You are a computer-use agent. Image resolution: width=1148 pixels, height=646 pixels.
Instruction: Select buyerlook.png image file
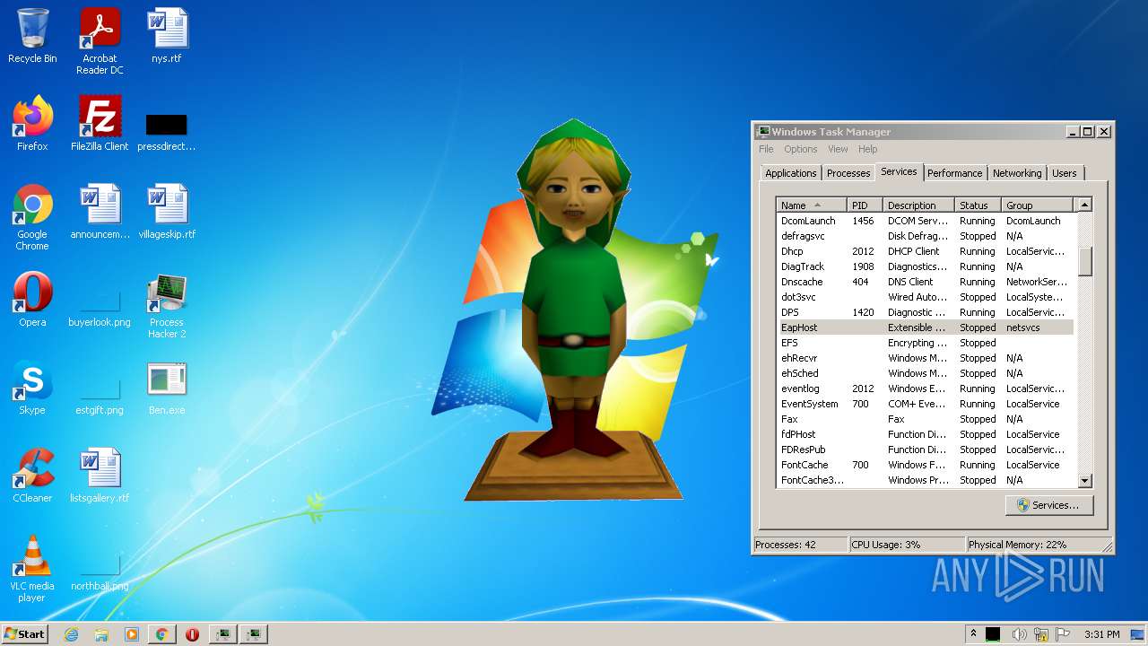[x=100, y=310]
